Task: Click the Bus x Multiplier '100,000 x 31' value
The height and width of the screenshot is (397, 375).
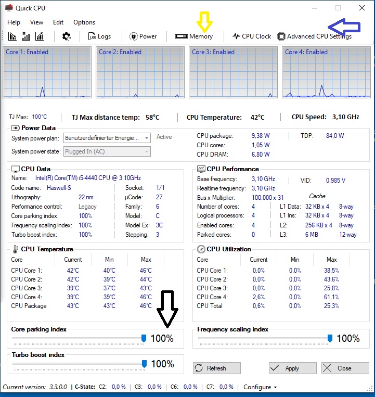Action: pyautogui.click(x=268, y=198)
